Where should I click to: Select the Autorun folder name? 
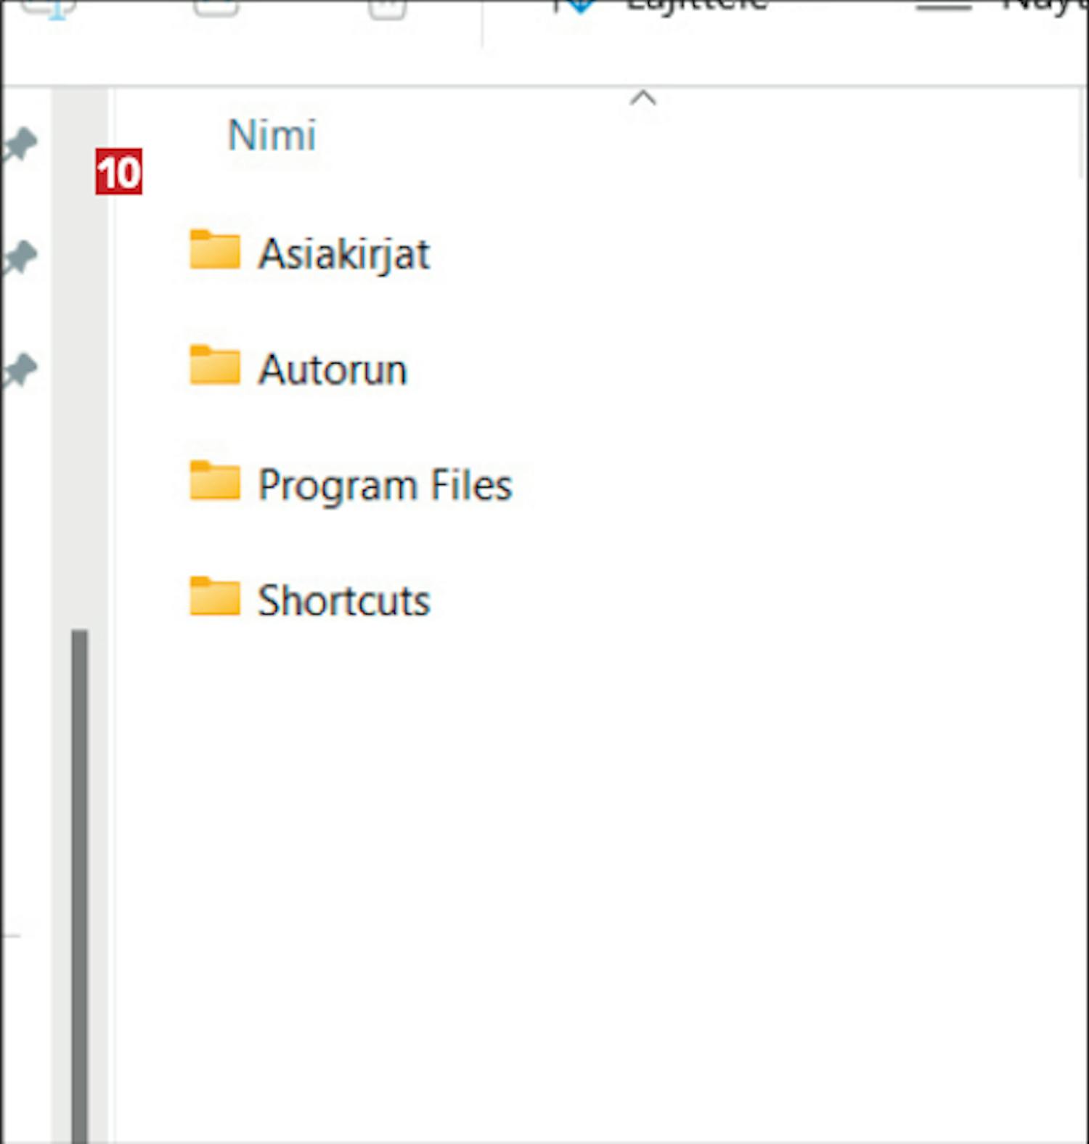333,369
